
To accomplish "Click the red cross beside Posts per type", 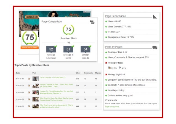I will pyautogui.click(x=106, y=63).
